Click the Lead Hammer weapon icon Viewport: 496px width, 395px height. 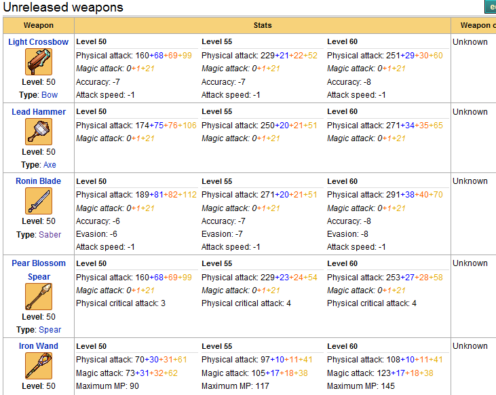click(39, 132)
